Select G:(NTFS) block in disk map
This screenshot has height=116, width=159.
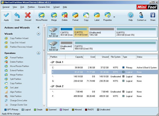(x=136, y=32)
